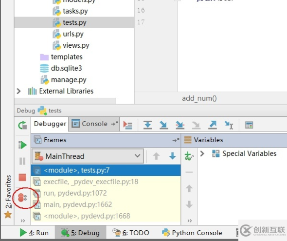Click the Rerun tests debug icon
The image size is (287, 241).
22,125
